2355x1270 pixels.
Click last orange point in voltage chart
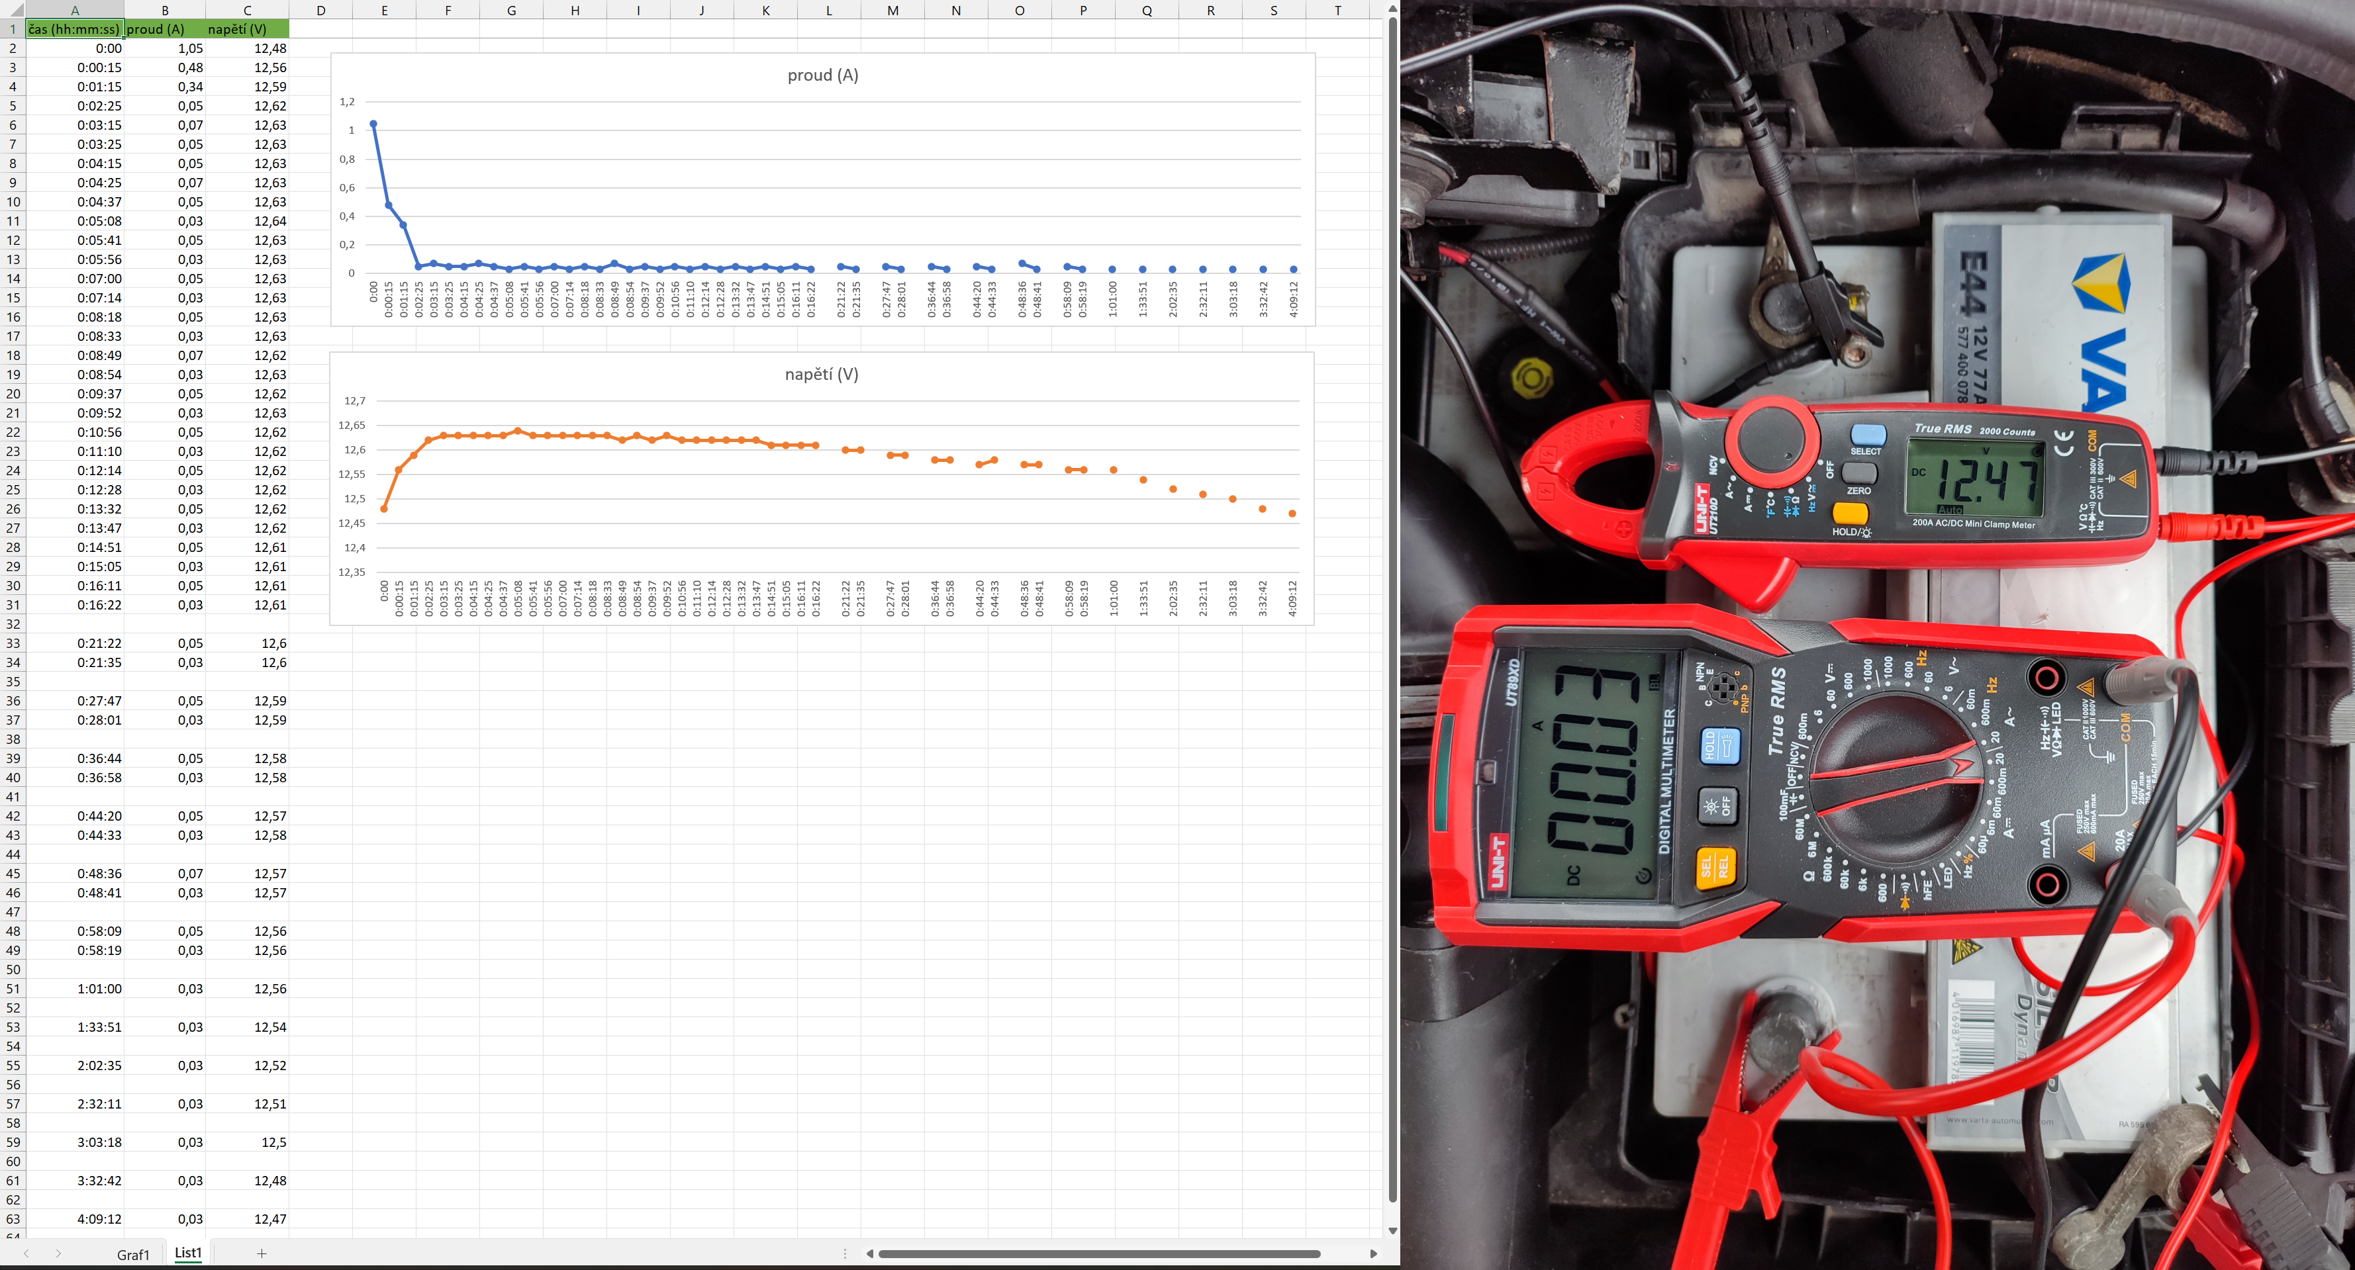tap(1292, 514)
